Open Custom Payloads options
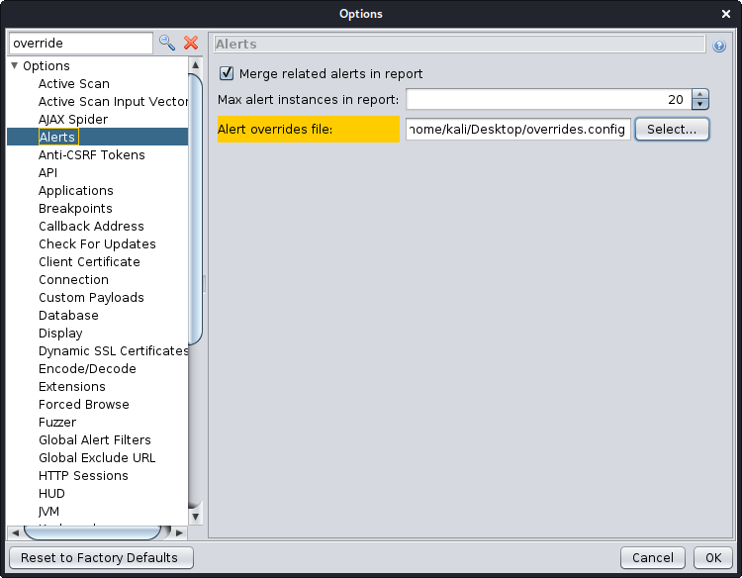742x578 pixels. tap(91, 298)
